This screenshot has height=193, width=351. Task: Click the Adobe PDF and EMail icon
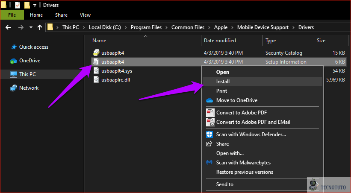pyautogui.click(x=210, y=122)
